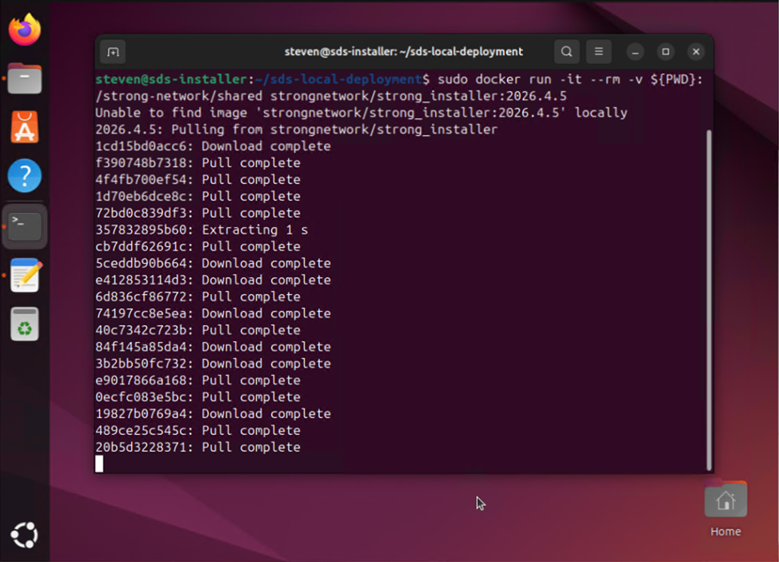Open the Text Editor dock icon
779x562 pixels.
click(26, 274)
